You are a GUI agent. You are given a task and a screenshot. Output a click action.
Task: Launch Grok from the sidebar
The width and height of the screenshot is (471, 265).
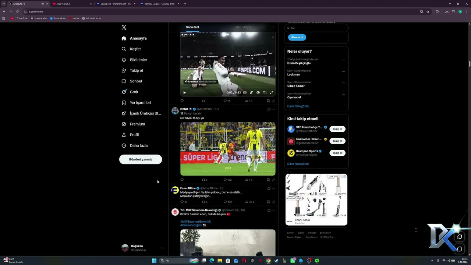130,92
